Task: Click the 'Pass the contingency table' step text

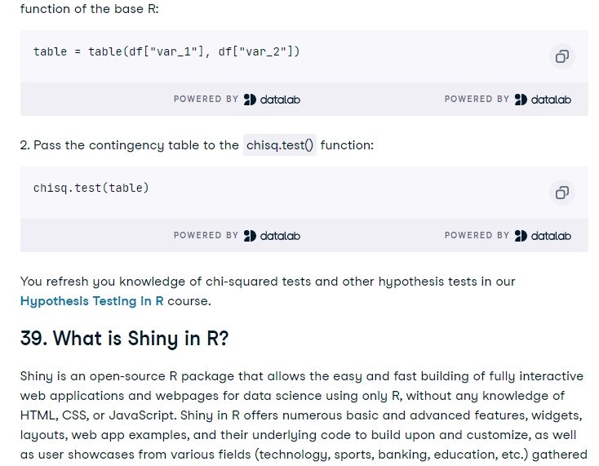Action: click(x=130, y=145)
